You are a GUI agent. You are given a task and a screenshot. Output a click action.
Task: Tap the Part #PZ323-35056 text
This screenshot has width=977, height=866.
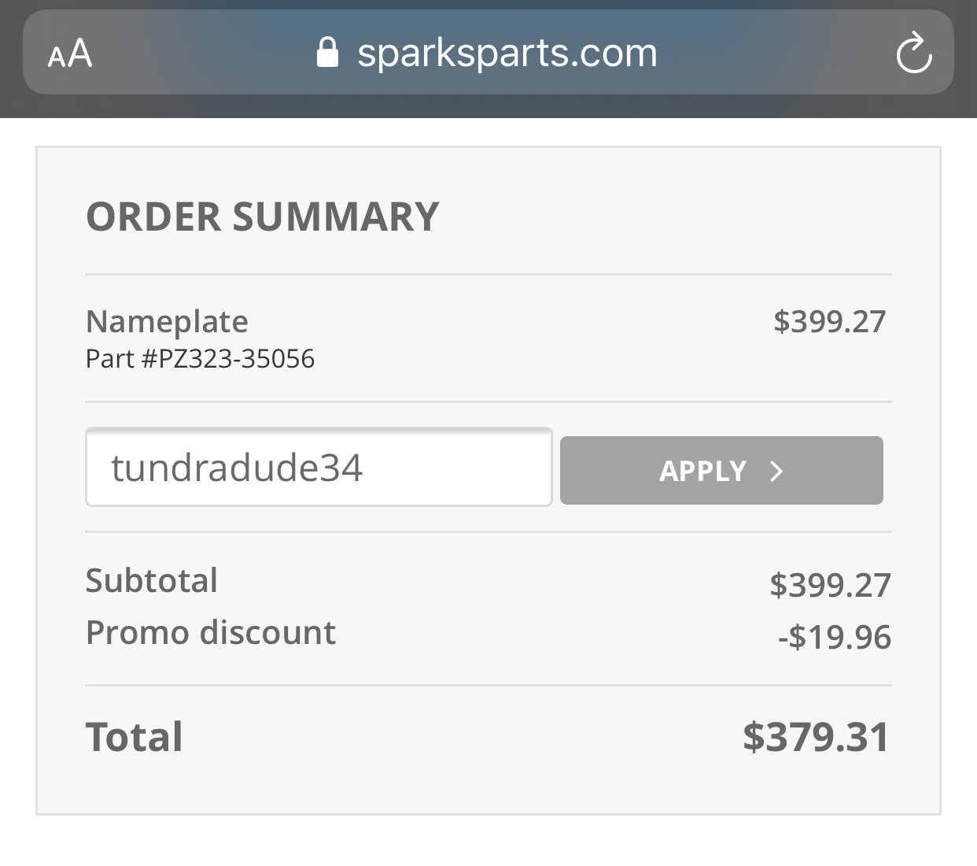pos(200,359)
